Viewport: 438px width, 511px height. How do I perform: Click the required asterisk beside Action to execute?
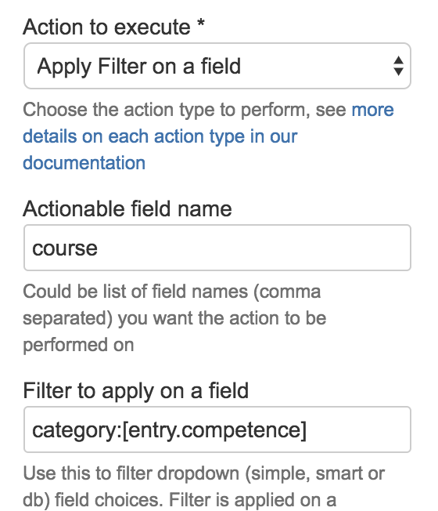pos(201,24)
